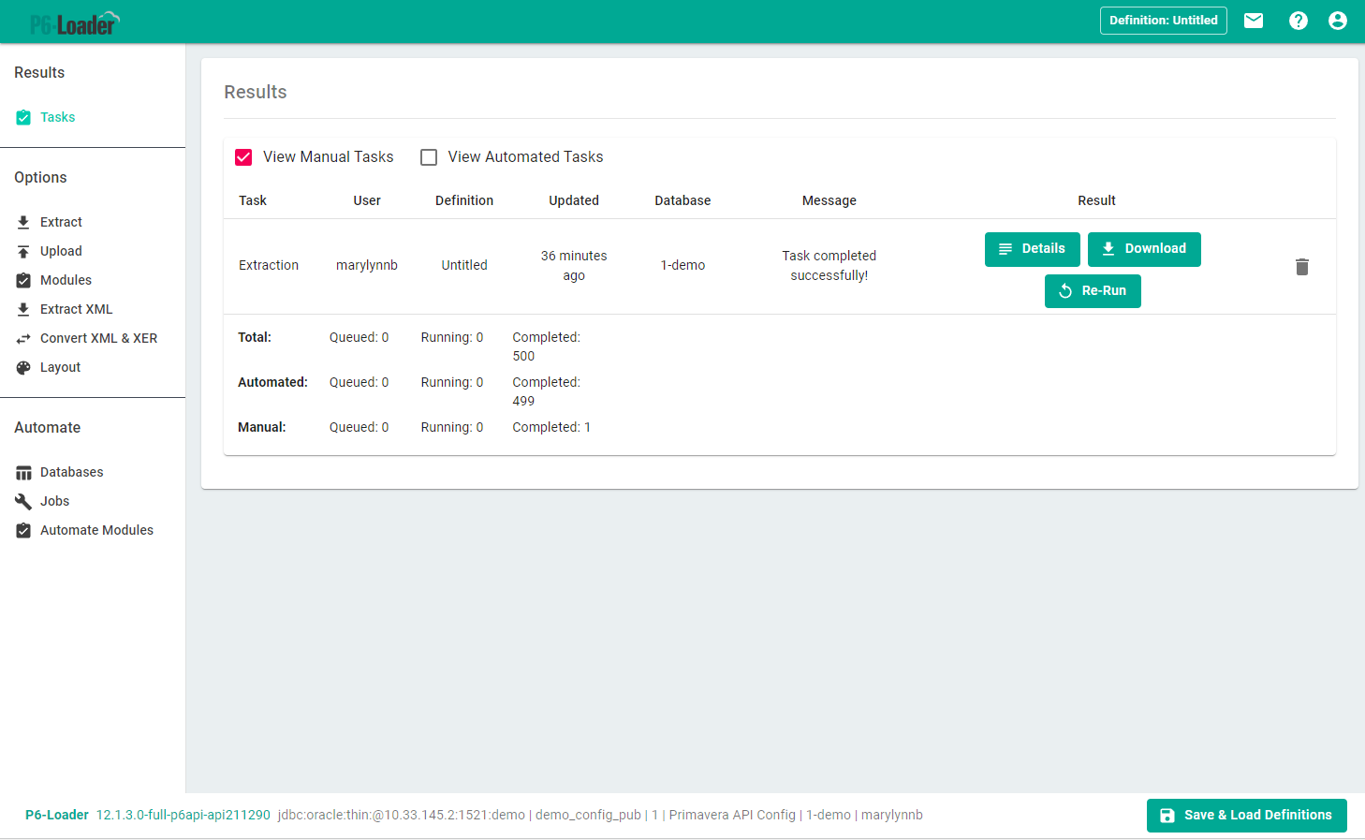The image size is (1365, 840).
Task: Click the Details button
Action: point(1032,249)
